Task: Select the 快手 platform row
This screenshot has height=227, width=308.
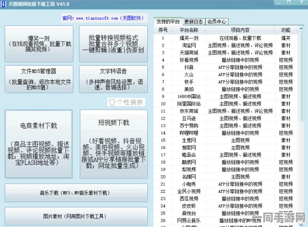Action: click(x=226, y=82)
